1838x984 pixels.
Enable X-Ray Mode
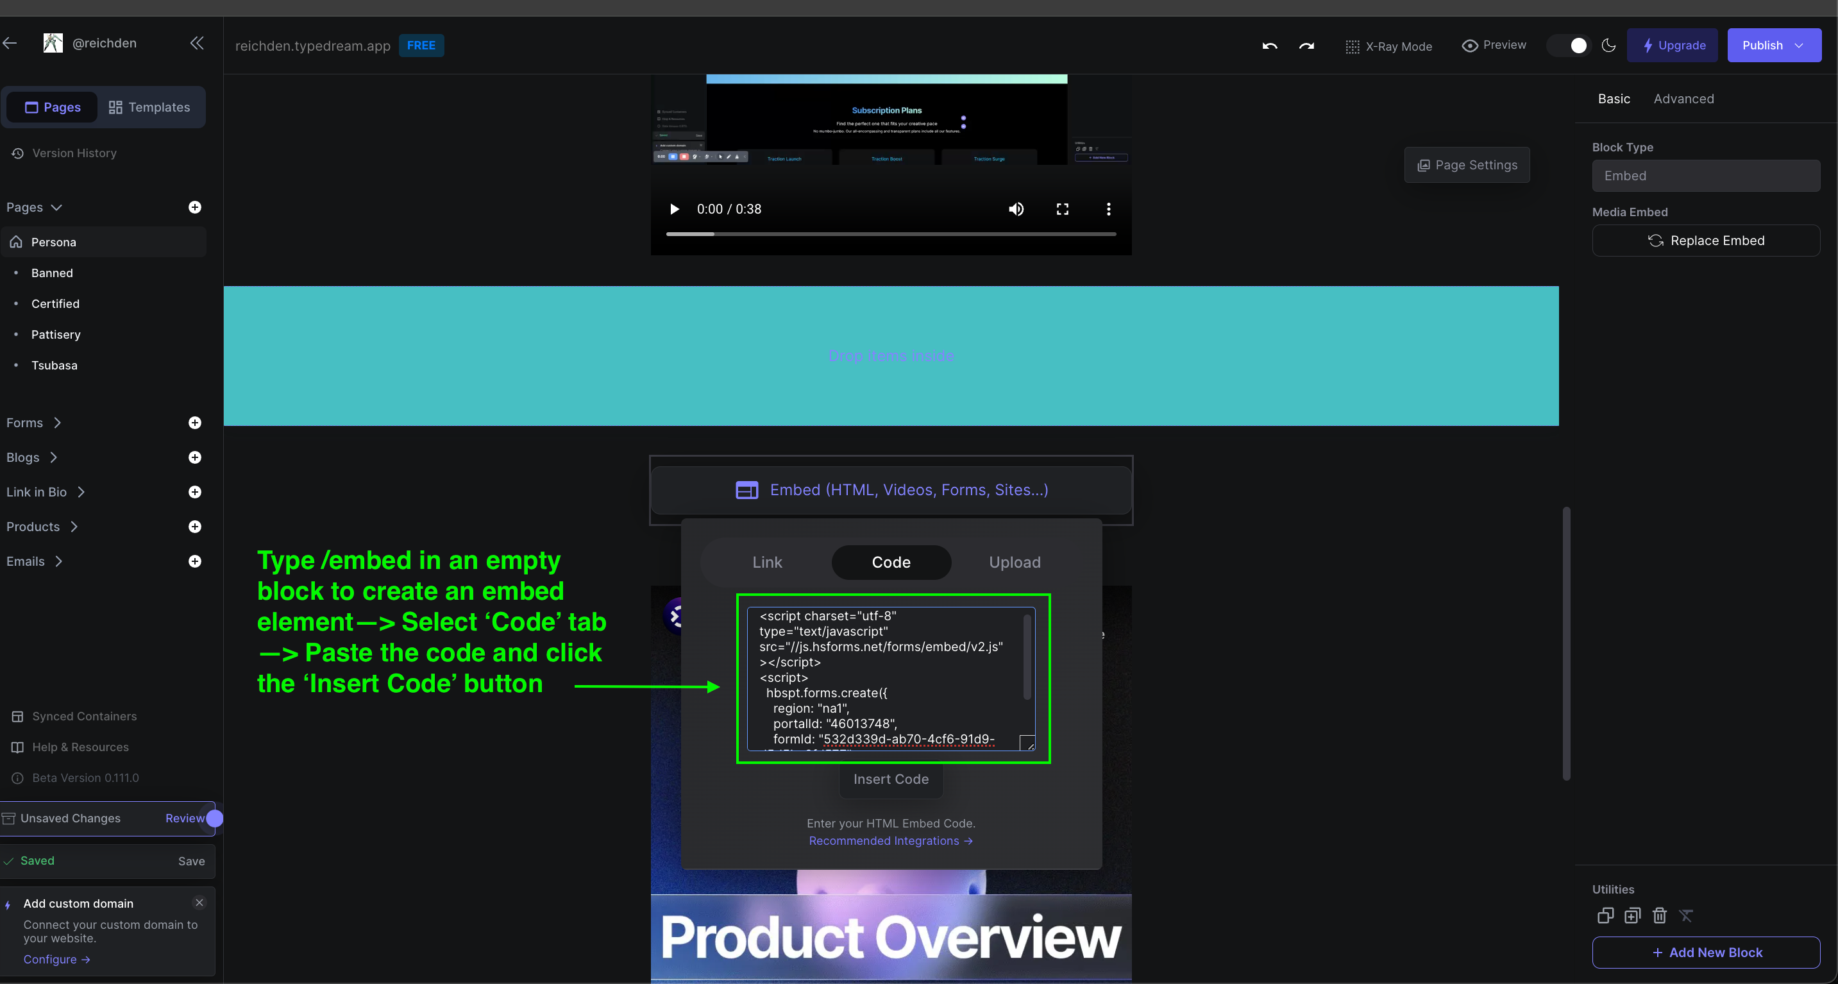point(1388,46)
